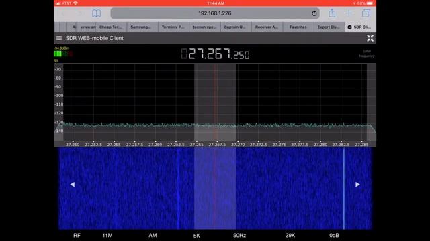Image resolution: width=430 pixels, height=241 pixels.
Task: Switch to the Expert Ele... tab
Action: click(x=329, y=27)
